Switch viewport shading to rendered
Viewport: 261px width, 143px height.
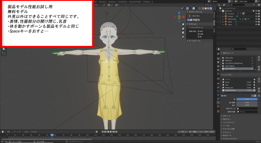pos(211,8)
